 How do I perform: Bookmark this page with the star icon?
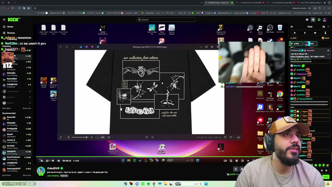[35, 8]
